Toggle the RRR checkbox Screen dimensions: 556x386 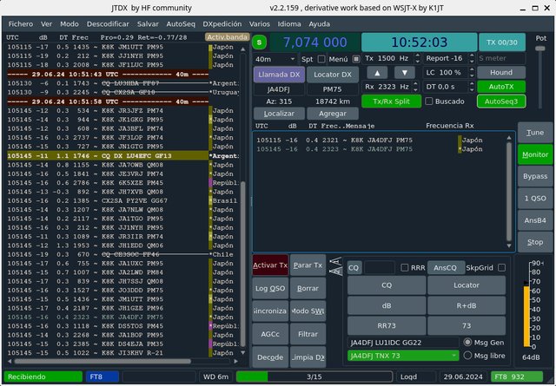(x=404, y=268)
